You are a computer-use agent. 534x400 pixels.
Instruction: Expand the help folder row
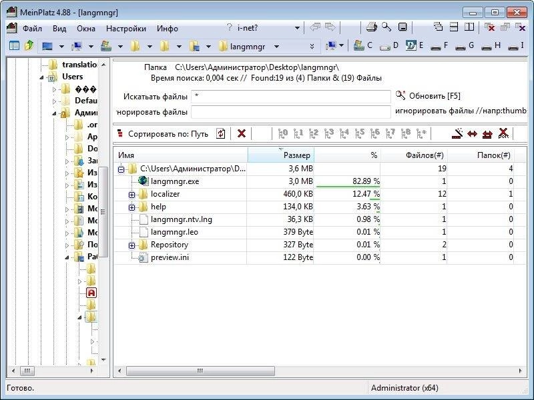pyautogui.click(x=131, y=207)
